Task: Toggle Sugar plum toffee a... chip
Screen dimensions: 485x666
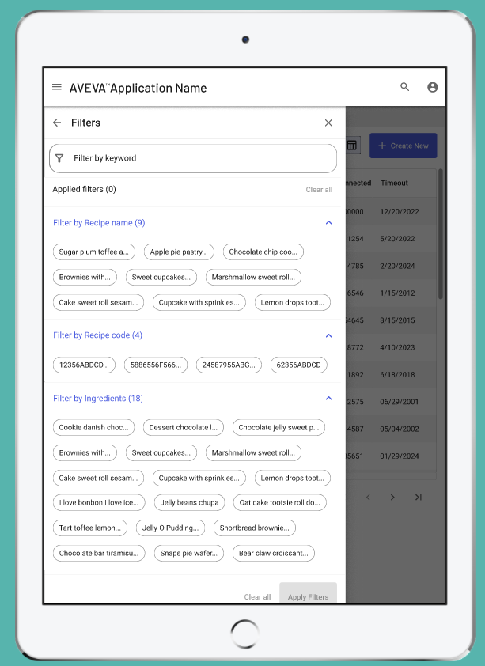Action: tap(94, 252)
